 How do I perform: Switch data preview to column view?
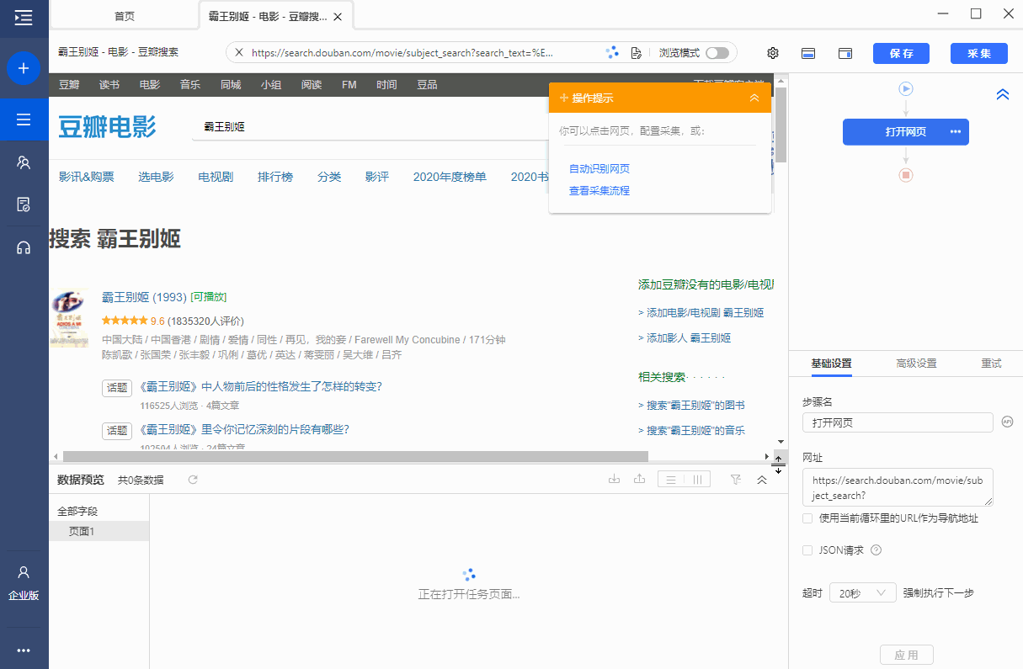pyautogui.click(x=697, y=480)
